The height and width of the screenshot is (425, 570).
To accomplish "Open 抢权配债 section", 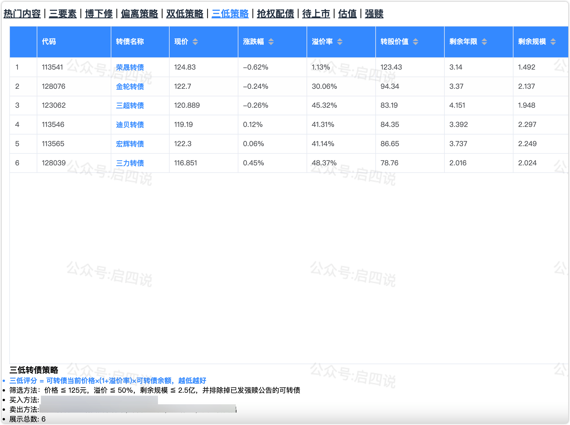I will pyautogui.click(x=275, y=14).
